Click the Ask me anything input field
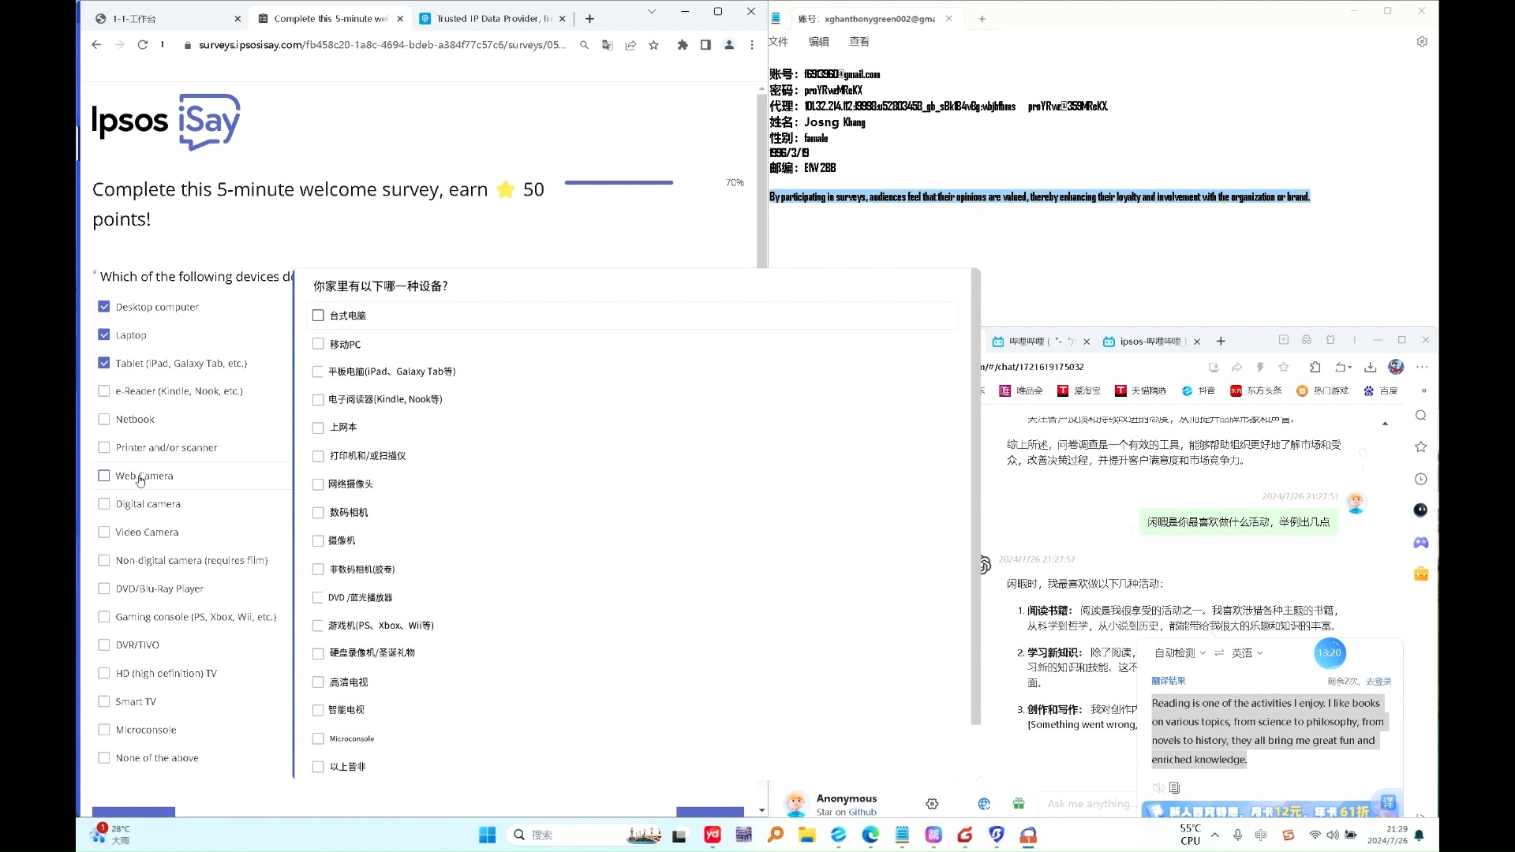 1087,804
